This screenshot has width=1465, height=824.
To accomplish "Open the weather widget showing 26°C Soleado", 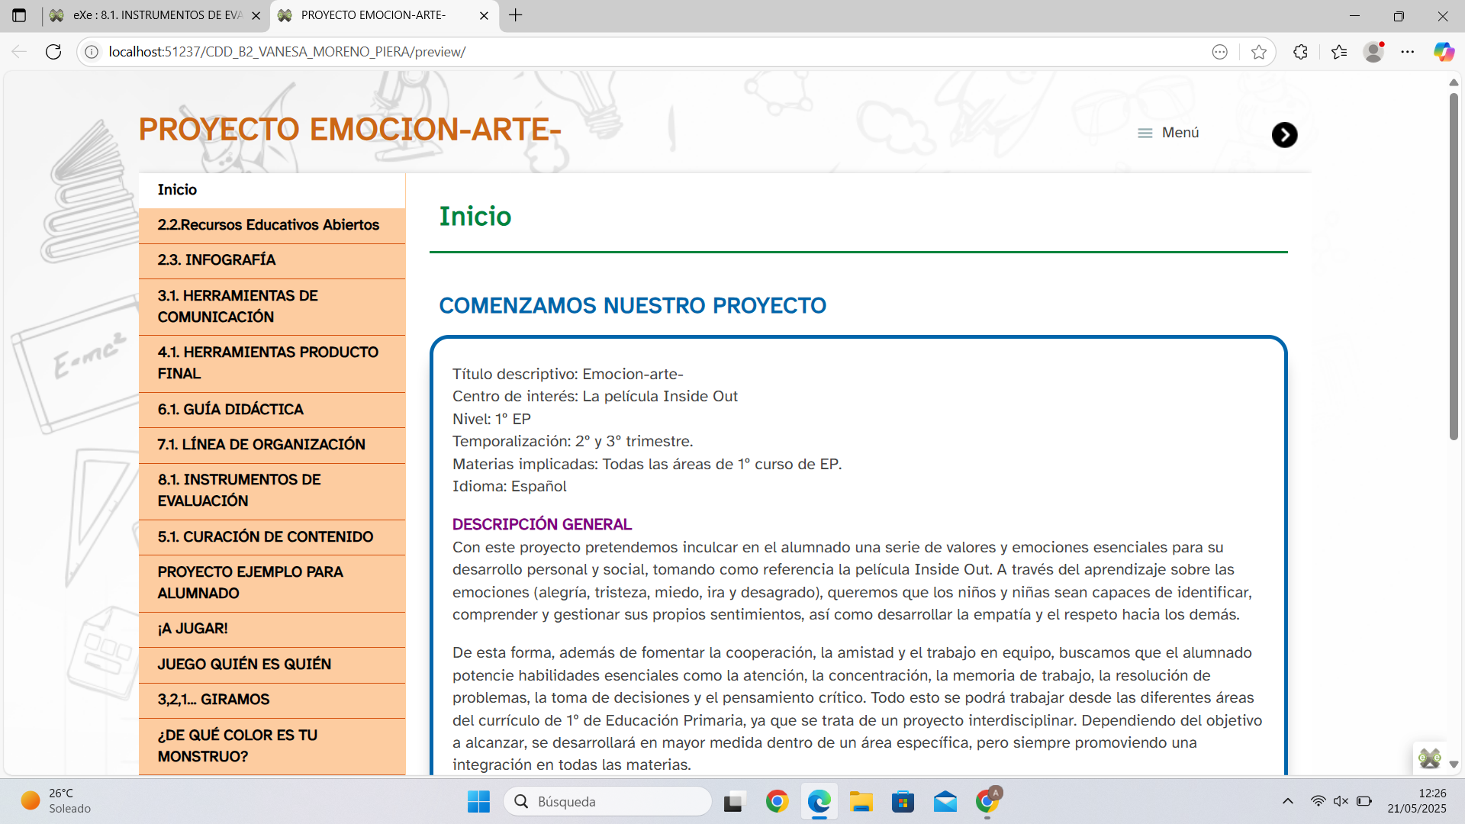I will pyautogui.click(x=55, y=801).
